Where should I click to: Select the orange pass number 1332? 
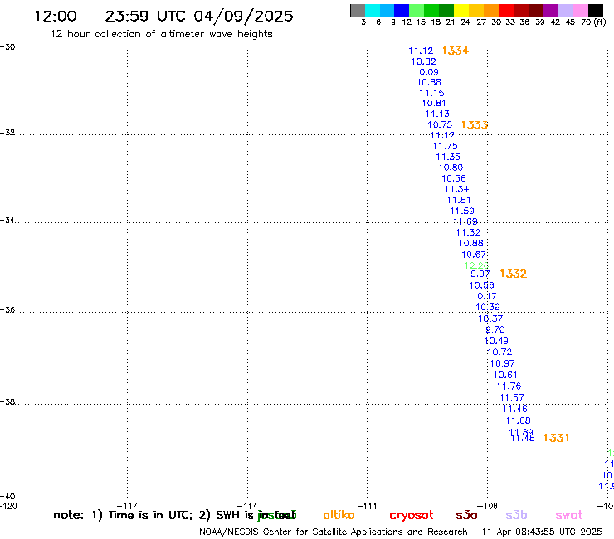[513, 274]
